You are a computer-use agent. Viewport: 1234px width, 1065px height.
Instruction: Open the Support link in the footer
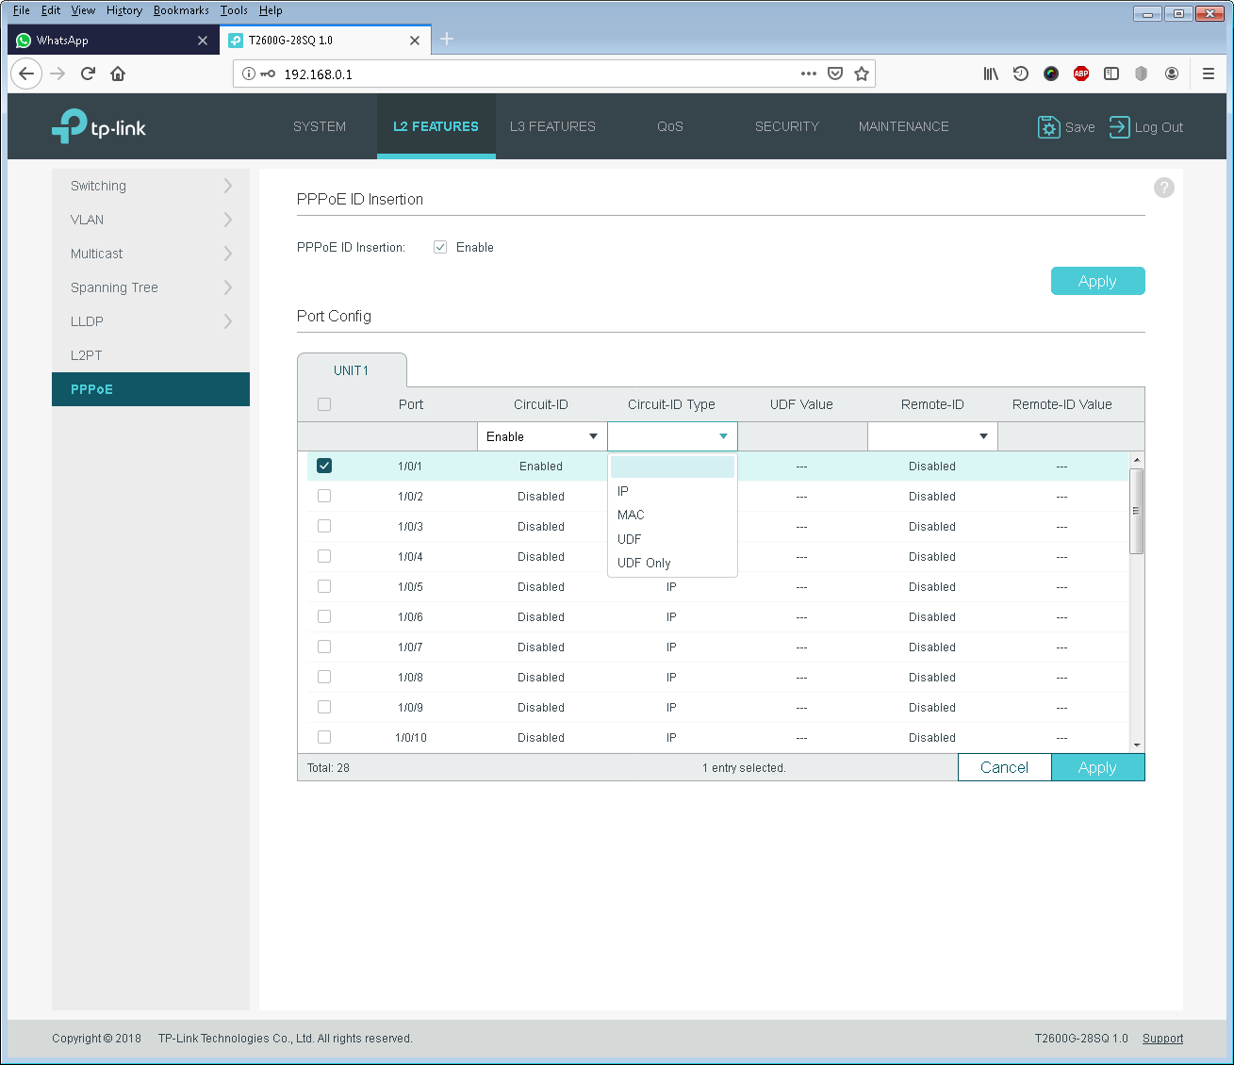1162,1039
